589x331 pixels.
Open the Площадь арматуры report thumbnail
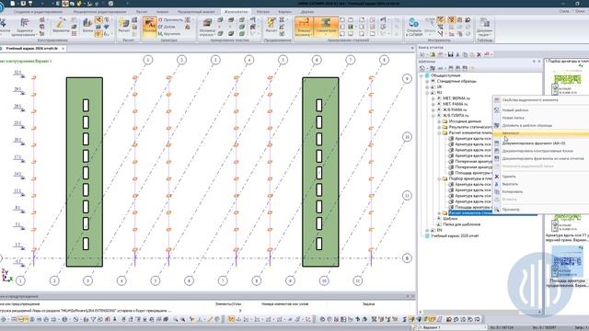(567, 262)
